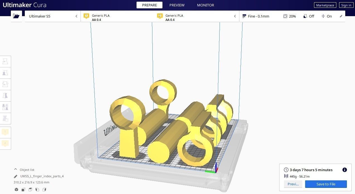The height and width of the screenshot is (194, 355).
Task: Click the material spool icon by 445g
Action: [x=286, y=176]
